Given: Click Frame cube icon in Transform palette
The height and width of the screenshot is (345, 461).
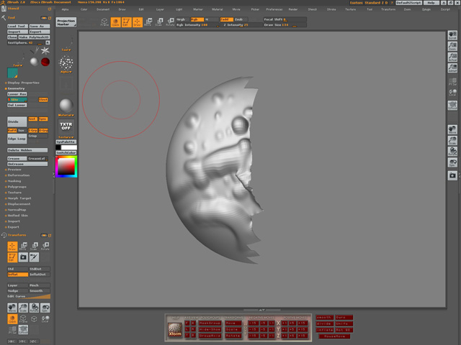Looking at the screenshot, I should click(x=23, y=319).
